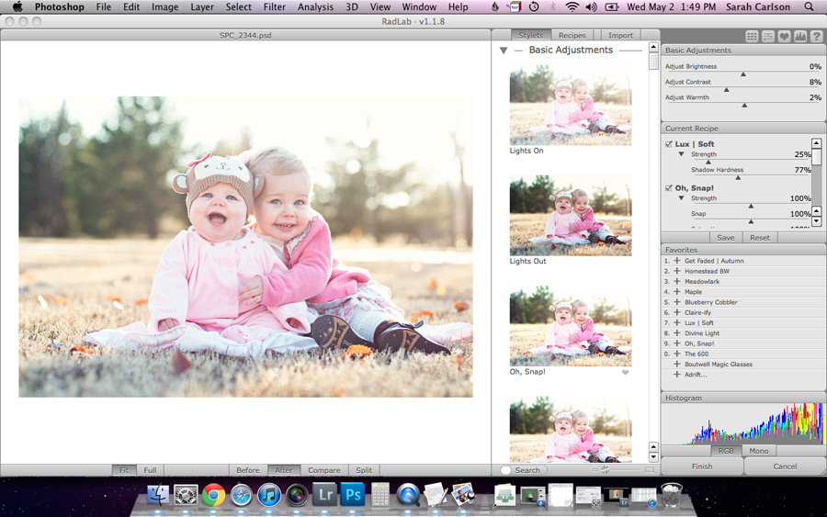Switch histogram to Mono mode
This screenshot has height=517, width=827.
click(758, 451)
